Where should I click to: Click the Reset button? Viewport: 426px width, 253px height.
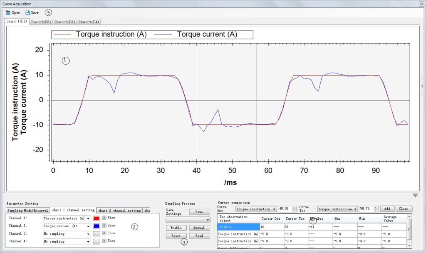pyautogui.click(x=176, y=236)
